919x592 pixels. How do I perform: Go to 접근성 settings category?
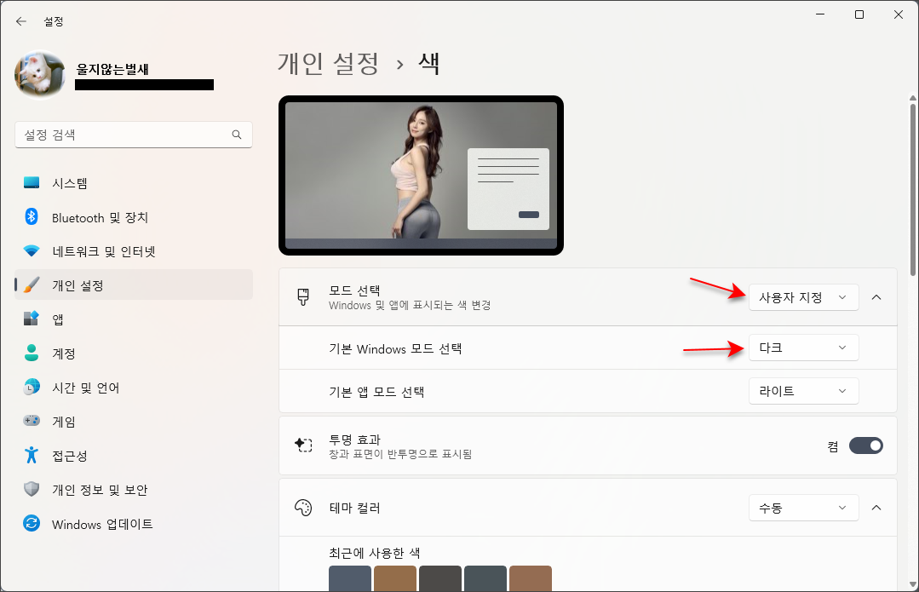(134, 455)
